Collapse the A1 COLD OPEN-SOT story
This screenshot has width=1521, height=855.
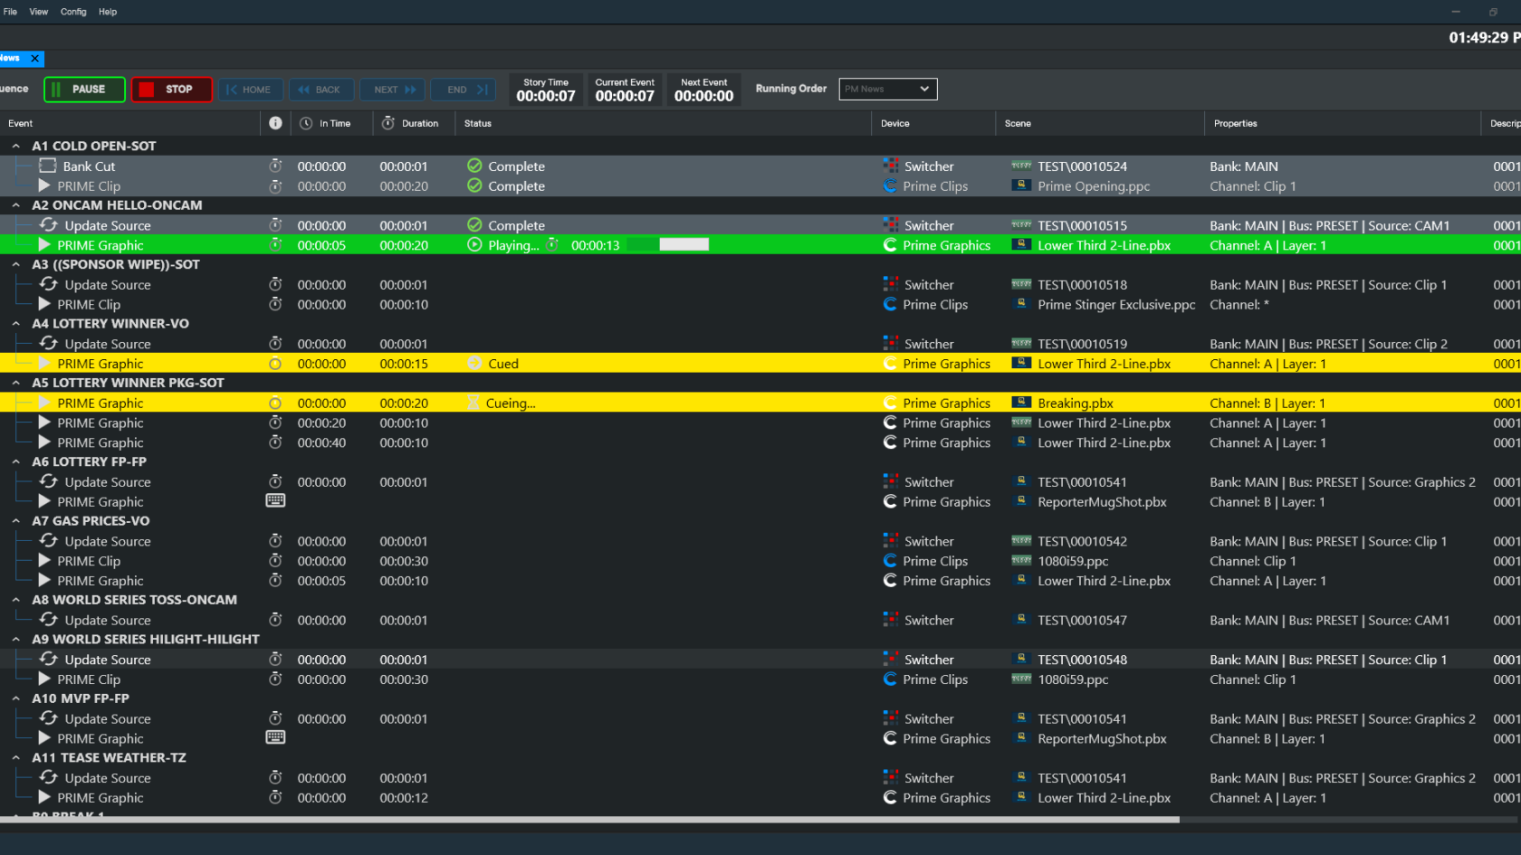point(15,146)
